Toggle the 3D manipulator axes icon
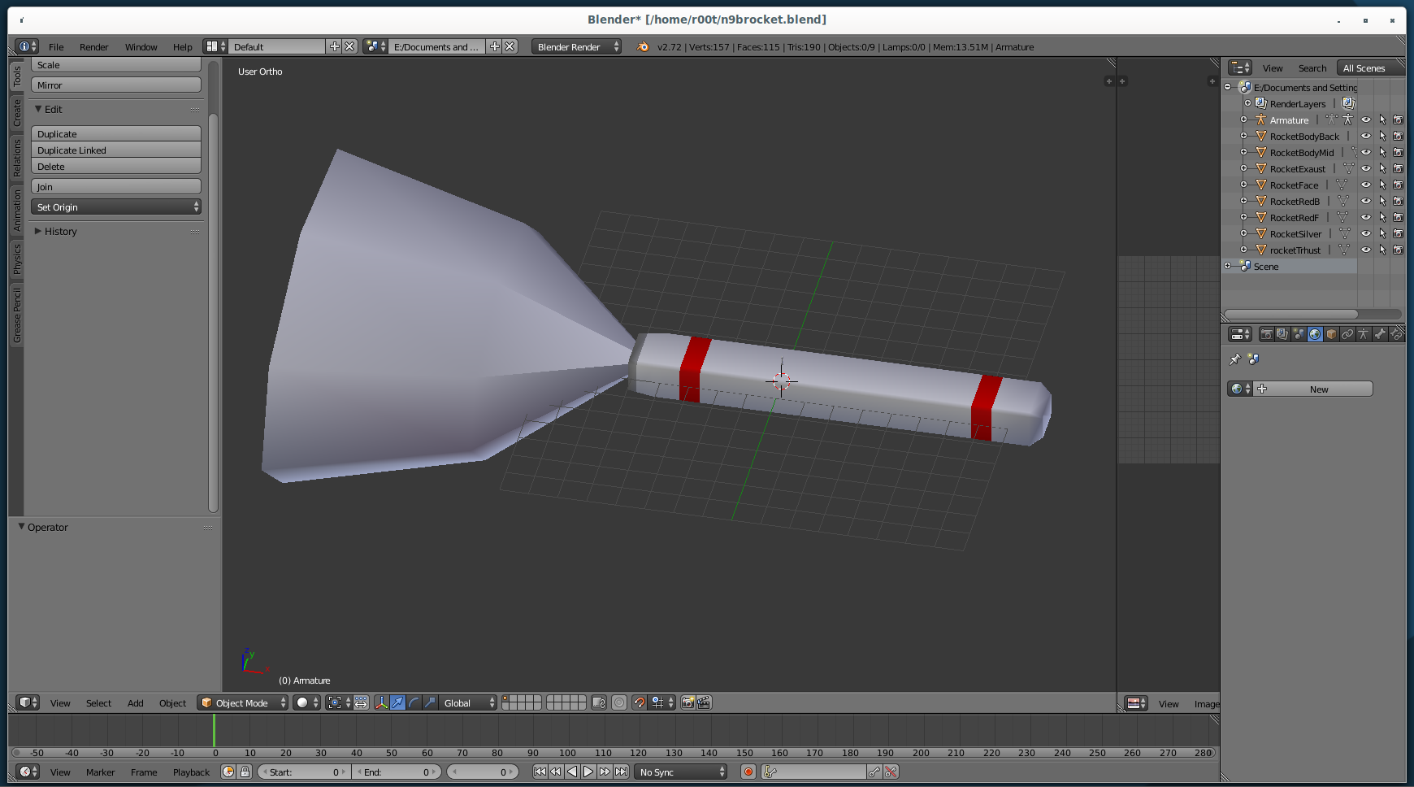Screen dimensions: 1414x787 pos(381,702)
